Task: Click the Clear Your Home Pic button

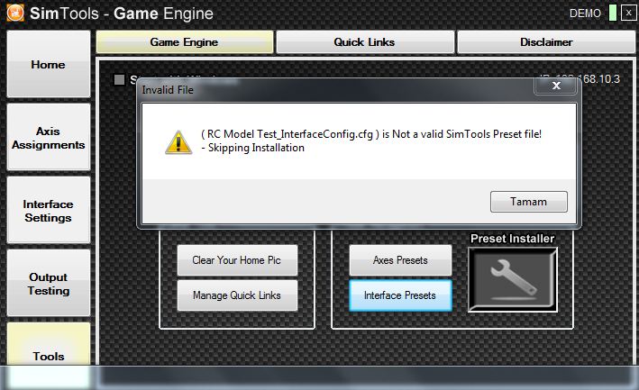Action: coord(237,260)
